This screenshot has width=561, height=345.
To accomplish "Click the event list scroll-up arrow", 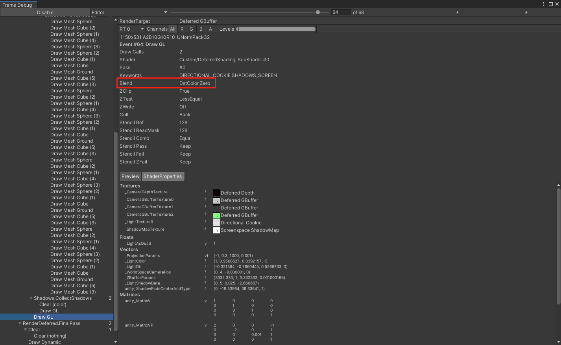I will 115,20.
